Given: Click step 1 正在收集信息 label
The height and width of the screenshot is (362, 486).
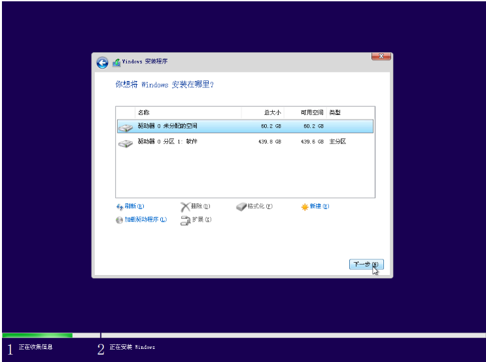Looking at the screenshot, I should pyautogui.click(x=35, y=347).
